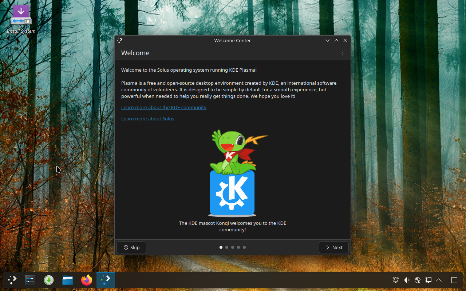Screen dimensions: 466x291
Task: Follow "Learn more about the KDE community" link
Action: [164, 107]
